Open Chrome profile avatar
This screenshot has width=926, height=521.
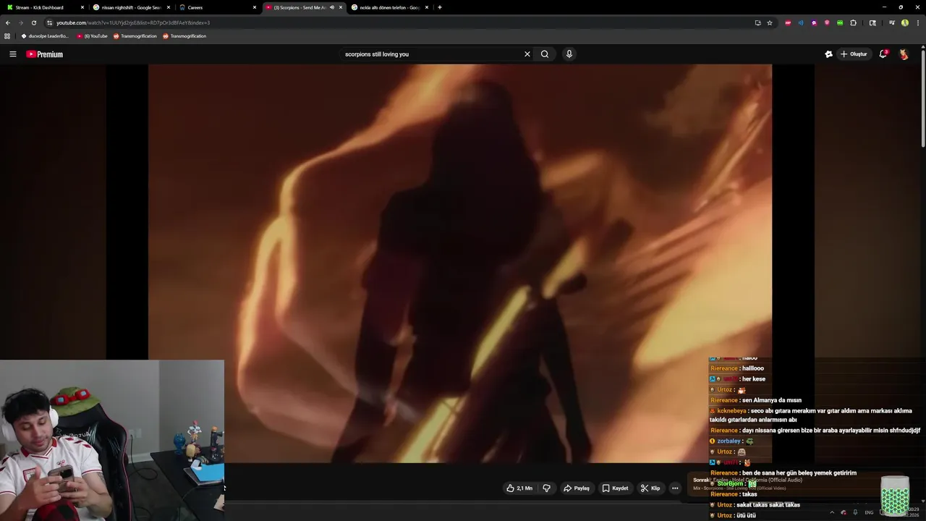pyautogui.click(x=905, y=22)
